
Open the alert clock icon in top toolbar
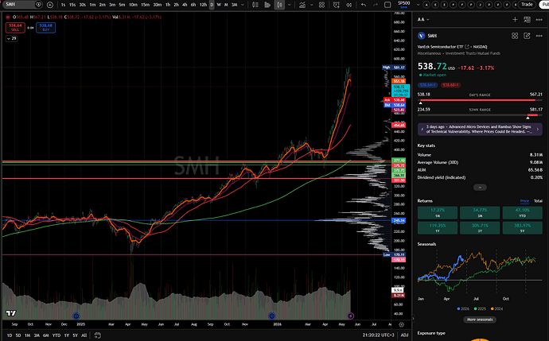click(x=336, y=5)
